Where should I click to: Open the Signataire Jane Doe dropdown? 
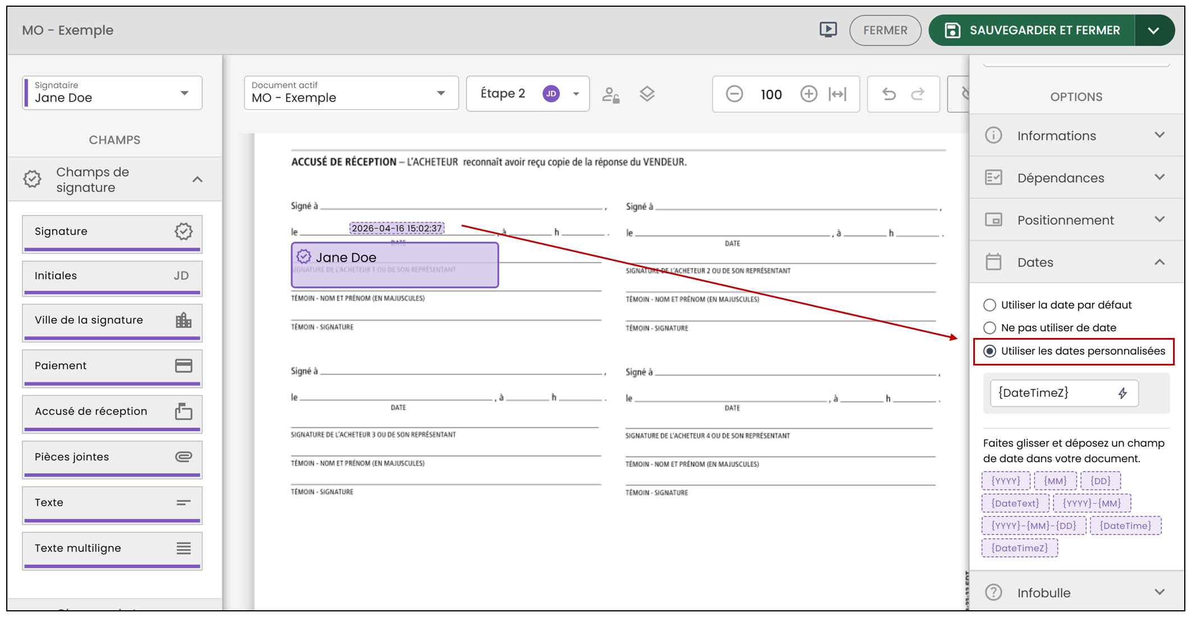click(112, 93)
